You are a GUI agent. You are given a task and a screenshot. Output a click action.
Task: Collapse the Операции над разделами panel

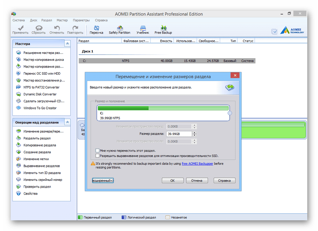[68, 122]
